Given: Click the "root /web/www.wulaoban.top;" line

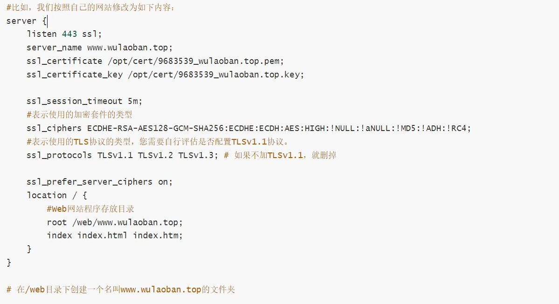Looking at the screenshot, I should pyautogui.click(x=115, y=222).
